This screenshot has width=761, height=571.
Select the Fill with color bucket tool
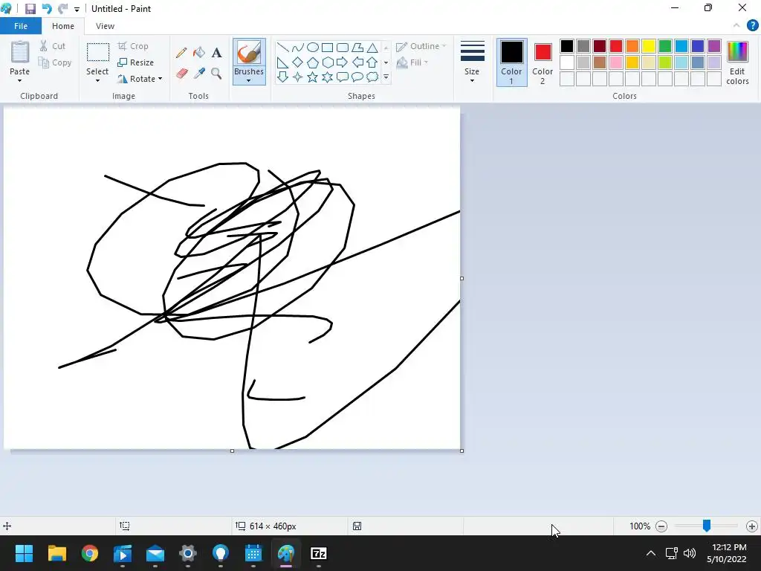(x=199, y=53)
